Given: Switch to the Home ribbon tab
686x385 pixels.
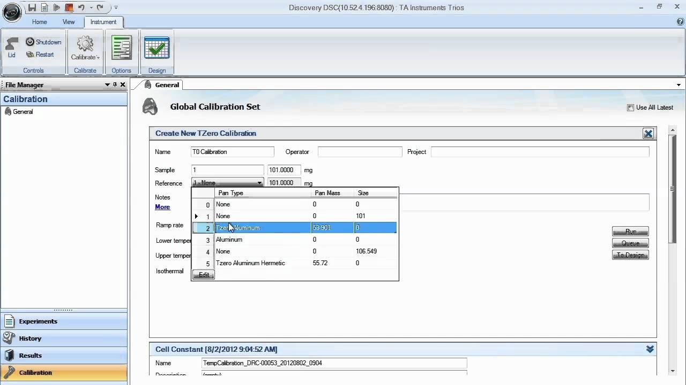Looking at the screenshot, I should coord(39,22).
